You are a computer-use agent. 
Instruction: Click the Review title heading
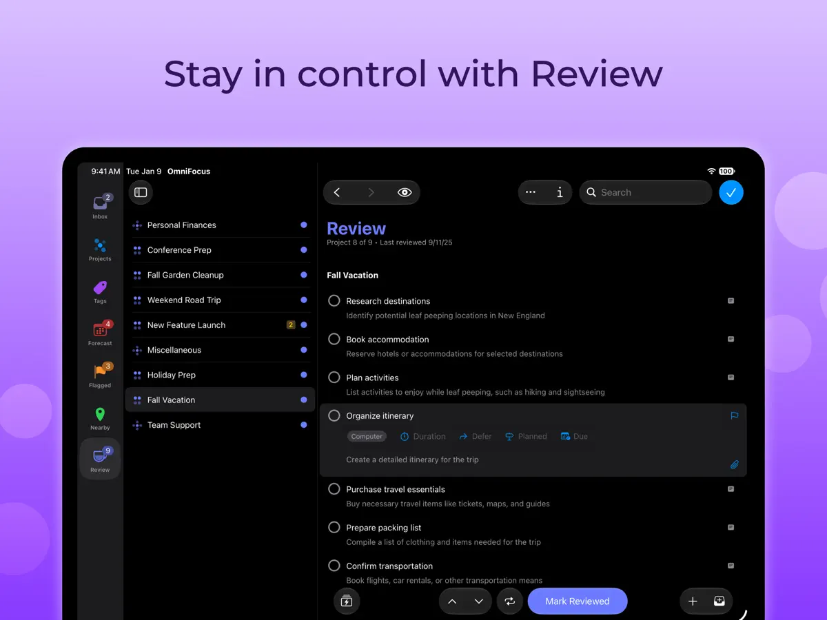[x=356, y=229]
